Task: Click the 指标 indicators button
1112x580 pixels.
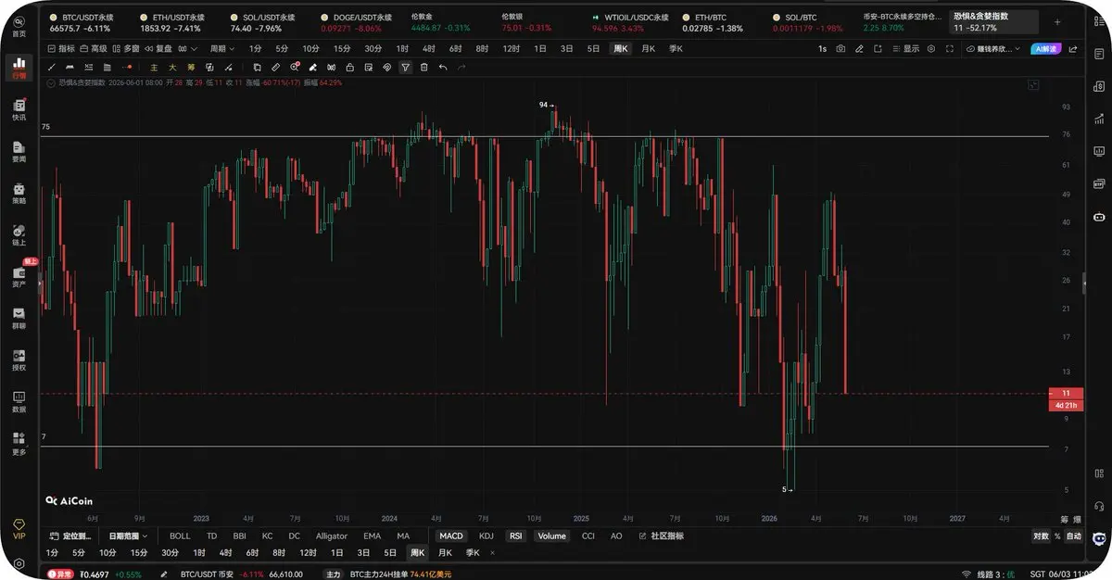Action: (63, 49)
